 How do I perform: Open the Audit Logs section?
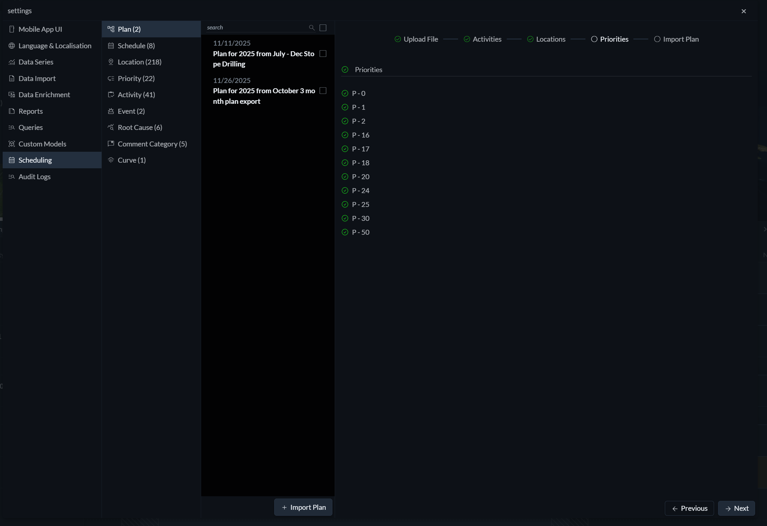click(52, 177)
